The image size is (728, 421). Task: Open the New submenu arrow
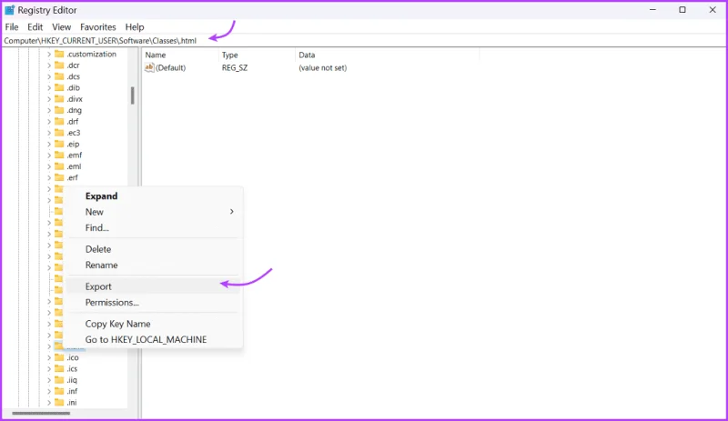coord(232,212)
